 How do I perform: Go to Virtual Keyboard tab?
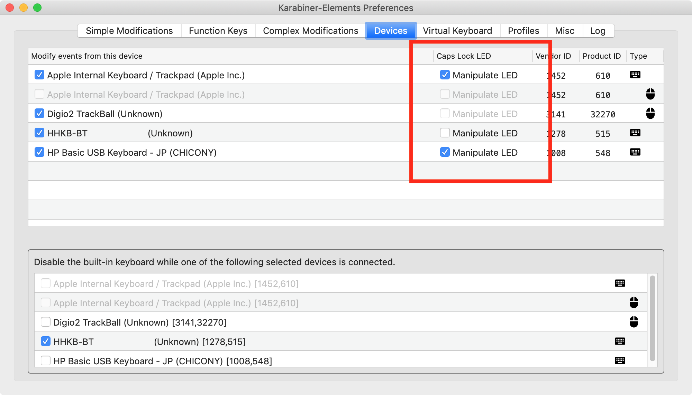[457, 31]
